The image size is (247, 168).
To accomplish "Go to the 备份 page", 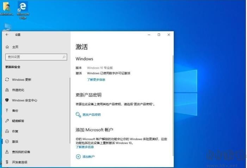I will pos(36,110).
